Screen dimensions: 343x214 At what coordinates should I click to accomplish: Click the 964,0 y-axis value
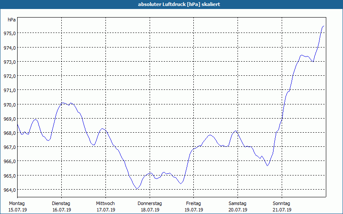pyautogui.click(x=9, y=190)
